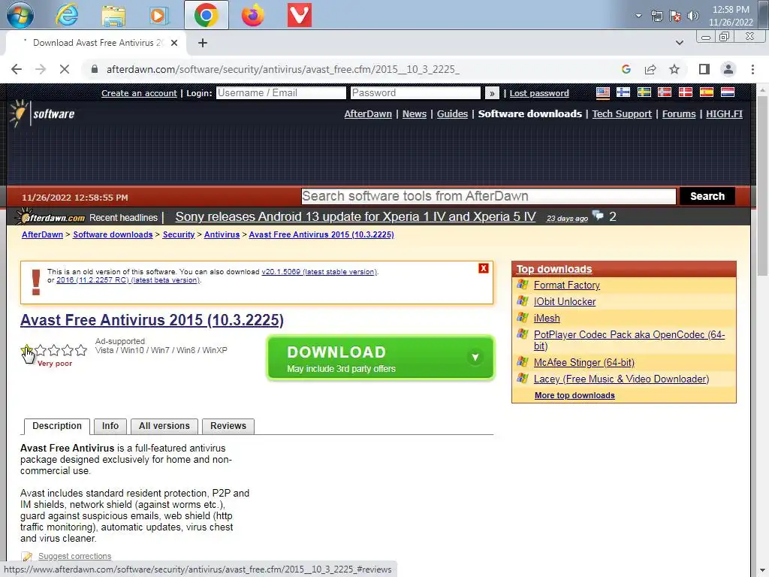769x577 pixels.
Task: Open tab search chevron in Chrome
Action: click(x=679, y=43)
